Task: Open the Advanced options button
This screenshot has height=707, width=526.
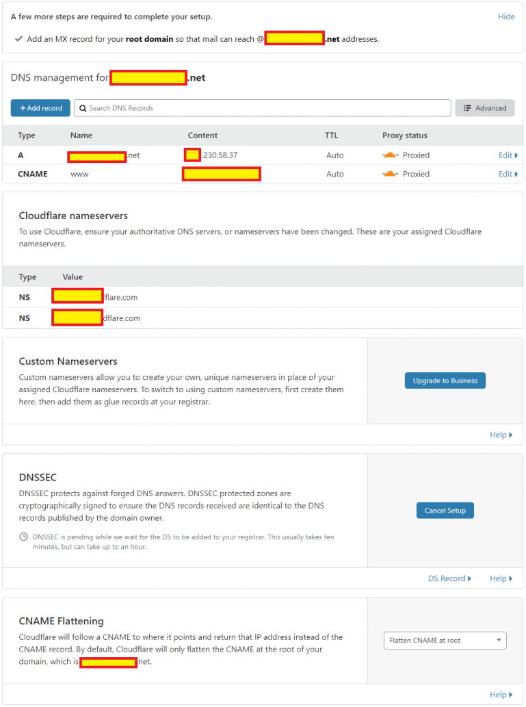Action: pos(484,108)
